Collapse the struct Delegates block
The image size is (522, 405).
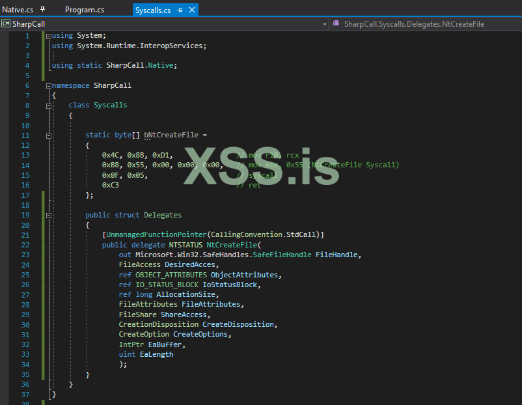pos(49,216)
